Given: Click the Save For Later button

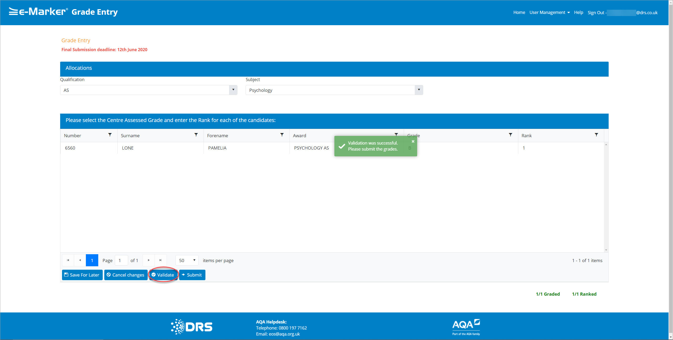Looking at the screenshot, I should tap(82, 275).
